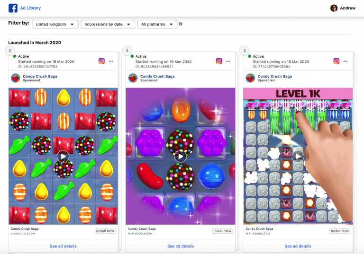Open three-dot menu on first ad card
The image size is (364, 254).
[111, 61]
